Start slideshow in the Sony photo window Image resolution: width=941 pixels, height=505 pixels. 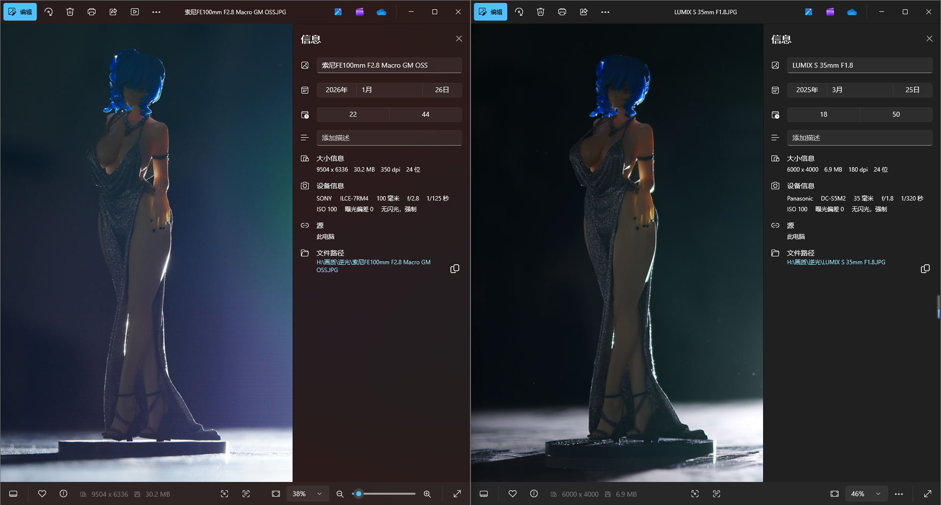[x=135, y=12]
